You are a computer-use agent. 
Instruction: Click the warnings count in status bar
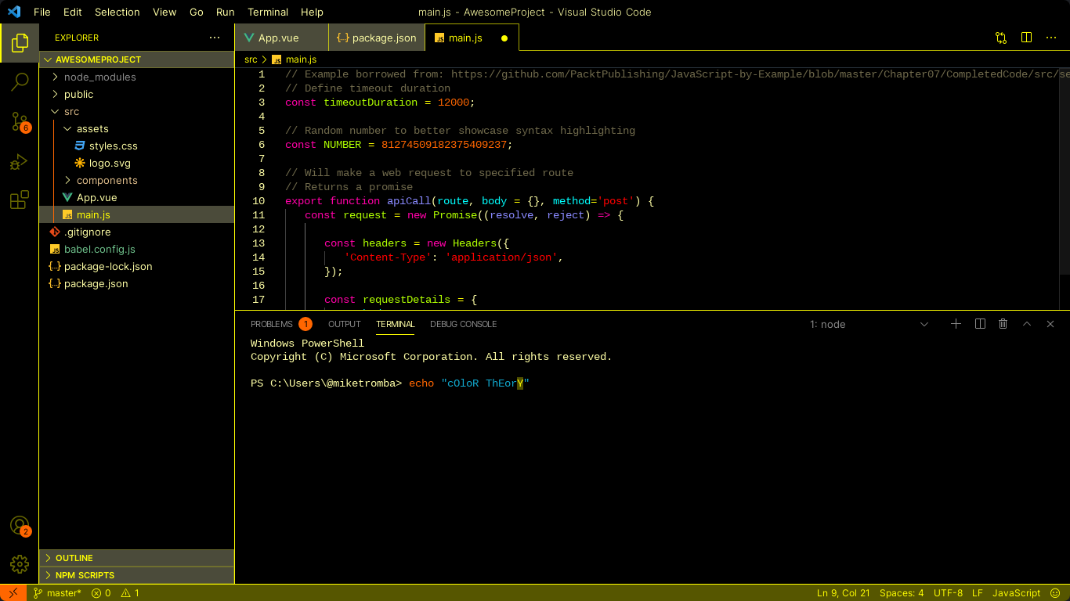click(x=130, y=593)
